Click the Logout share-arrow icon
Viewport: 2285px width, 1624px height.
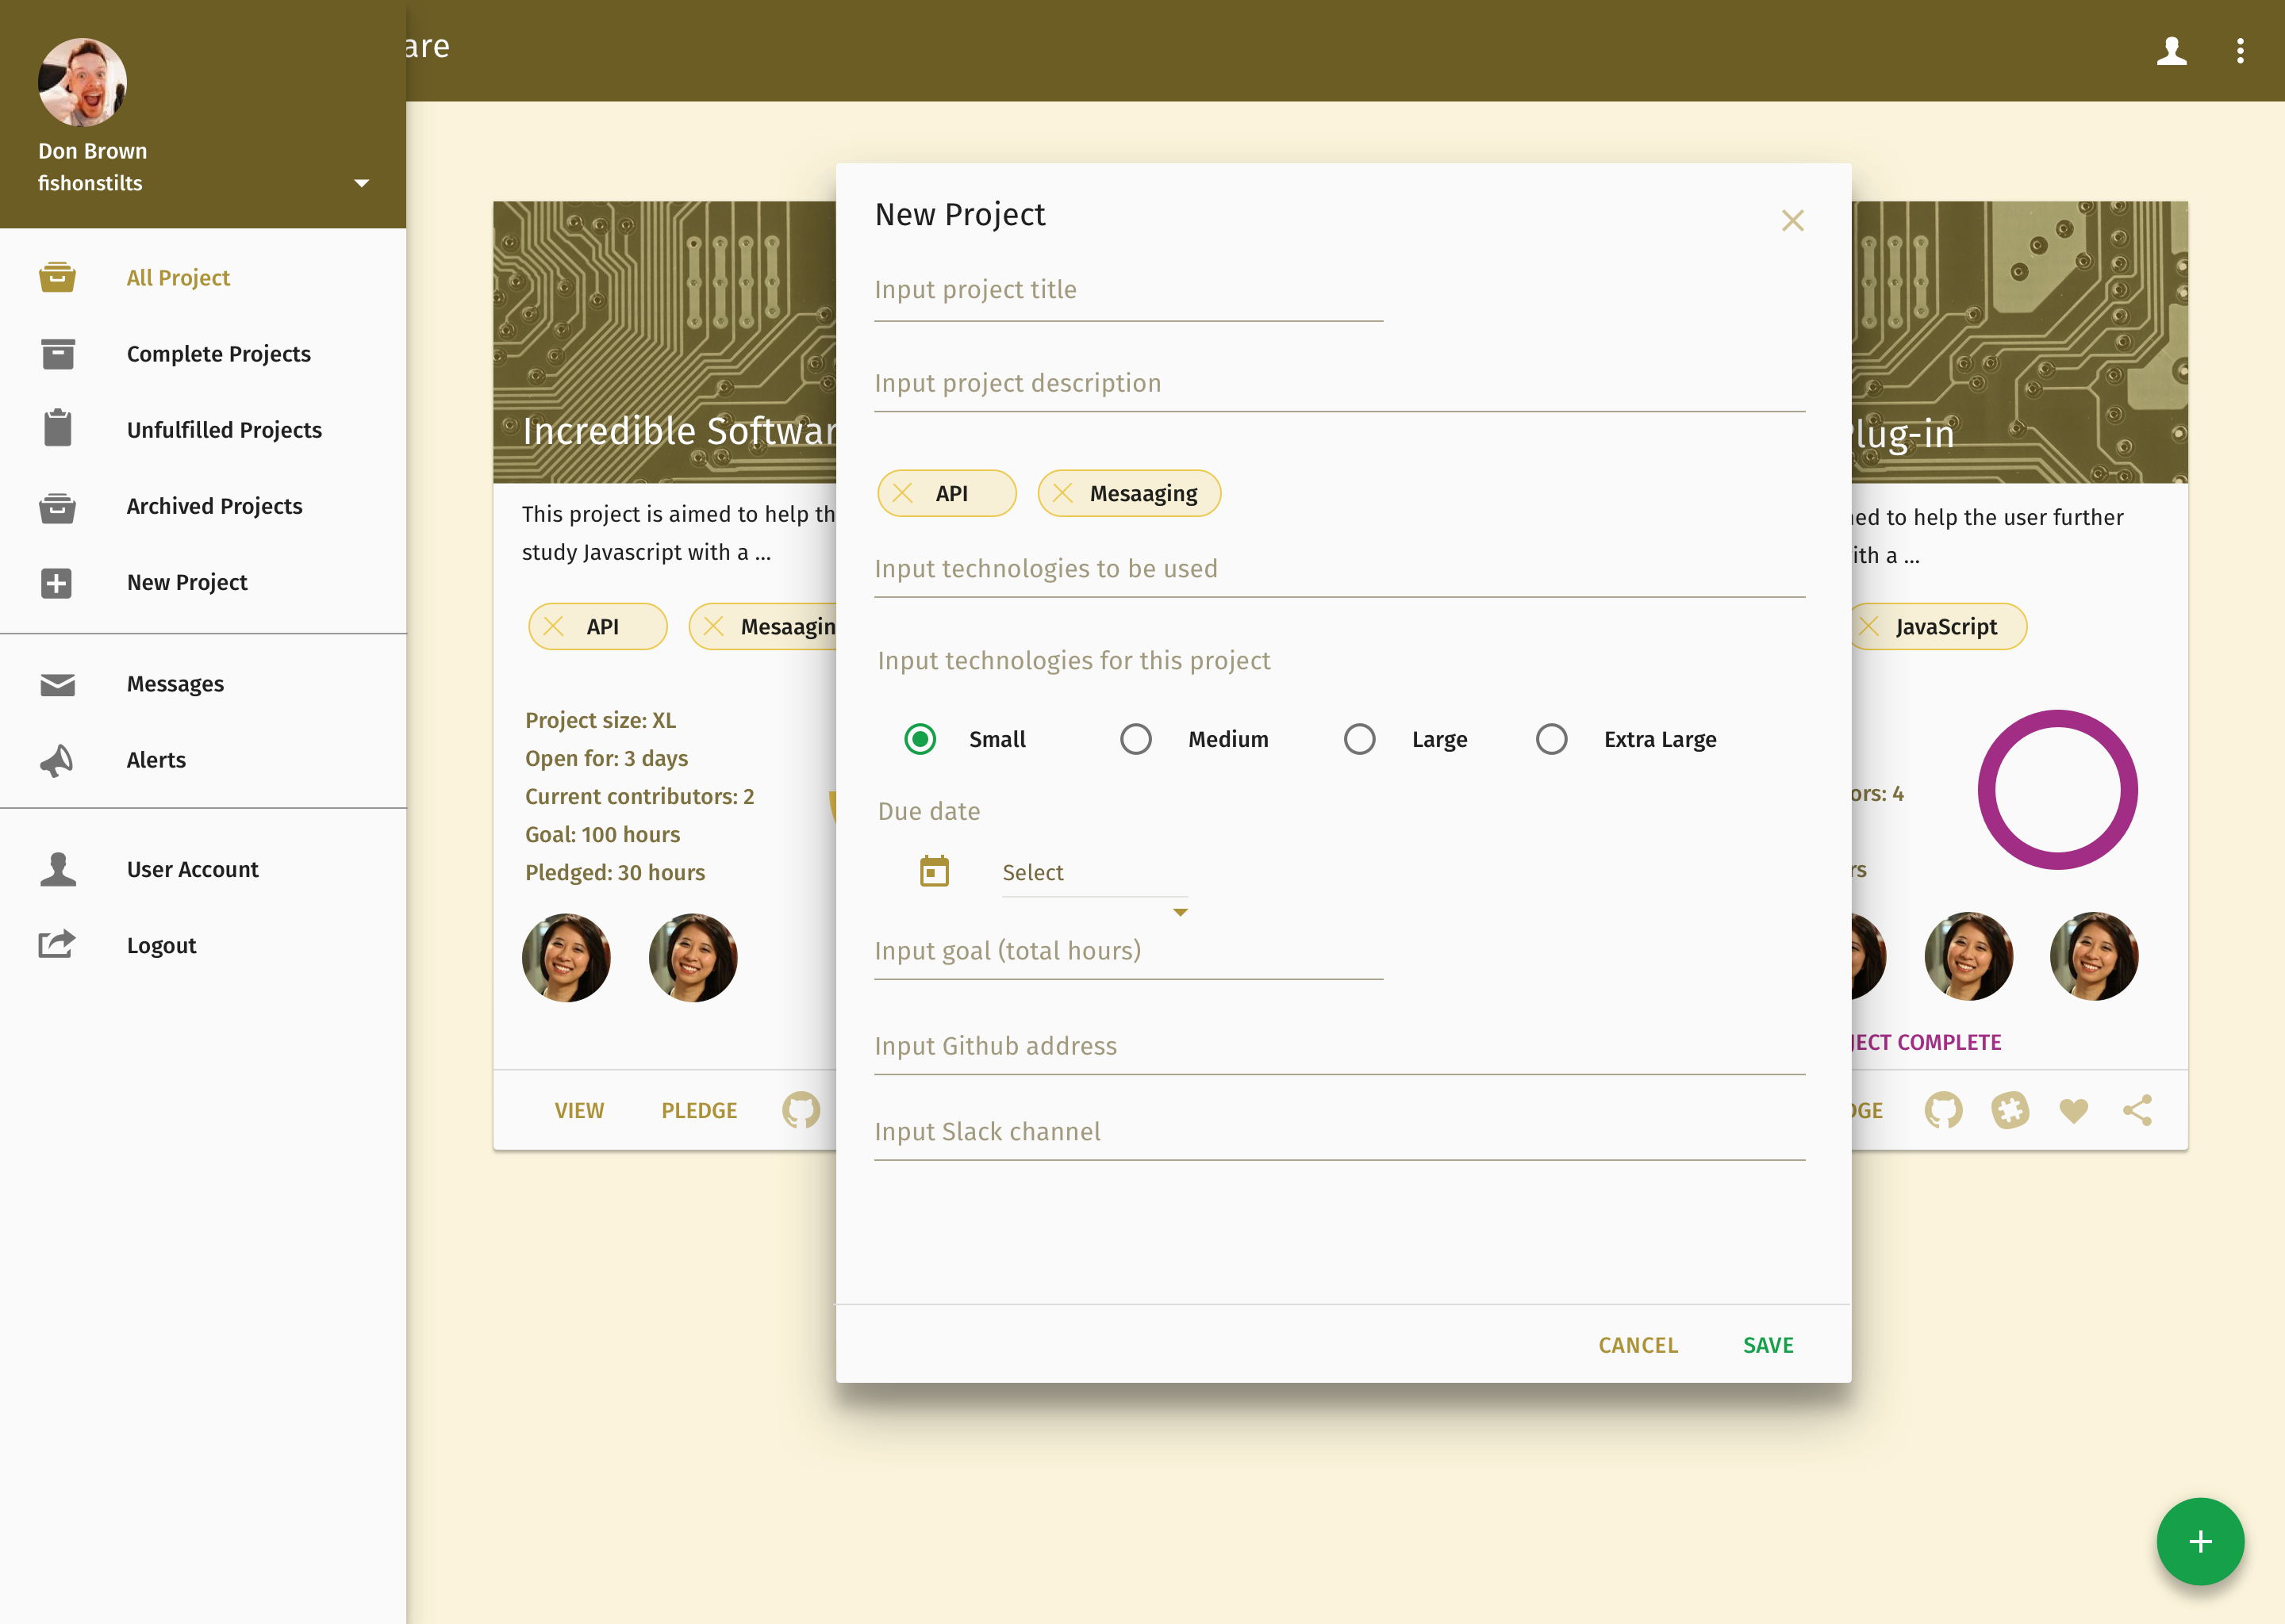pos(57,944)
